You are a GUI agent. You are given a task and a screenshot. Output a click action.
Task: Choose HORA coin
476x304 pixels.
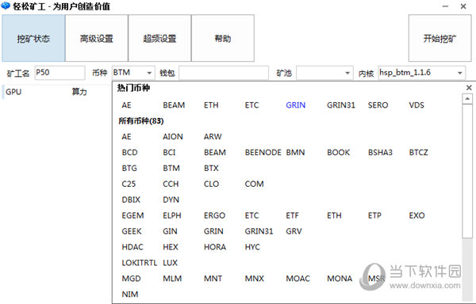[x=215, y=247]
